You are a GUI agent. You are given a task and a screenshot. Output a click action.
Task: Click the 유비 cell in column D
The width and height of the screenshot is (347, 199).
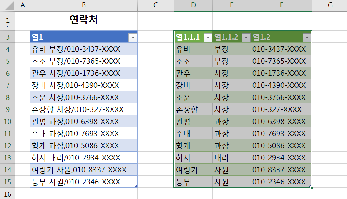pos(194,49)
